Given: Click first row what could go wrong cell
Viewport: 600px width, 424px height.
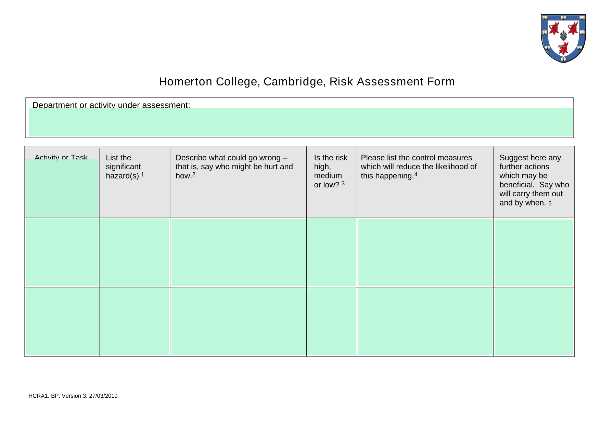Looking at the screenshot, I should click(238, 252).
